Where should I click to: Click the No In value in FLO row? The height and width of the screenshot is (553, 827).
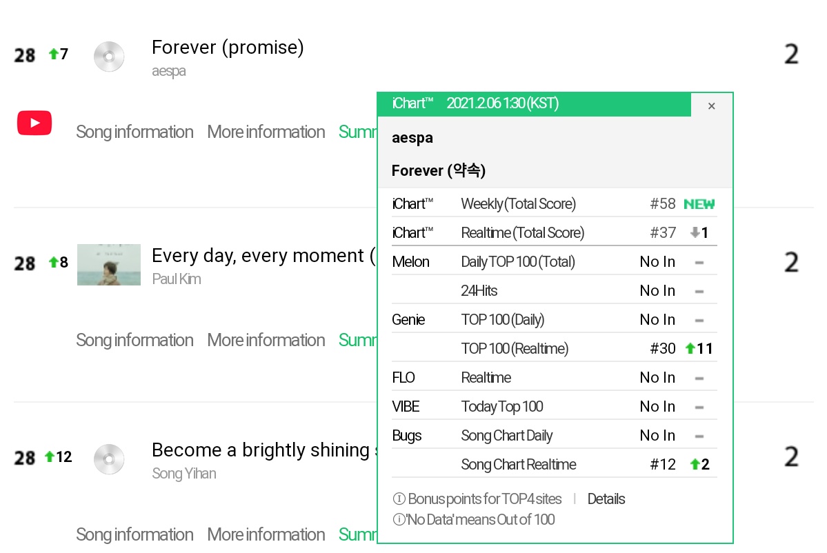coord(657,377)
